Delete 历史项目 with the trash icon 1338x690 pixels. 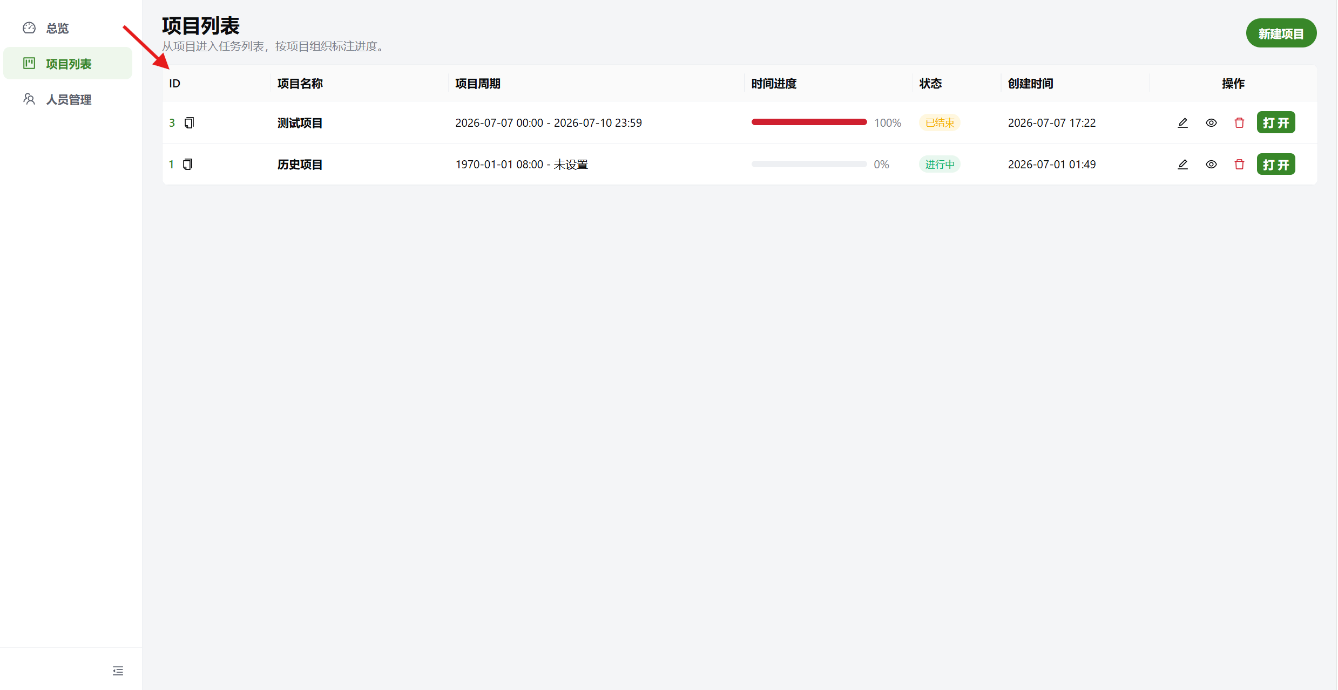(x=1239, y=165)
